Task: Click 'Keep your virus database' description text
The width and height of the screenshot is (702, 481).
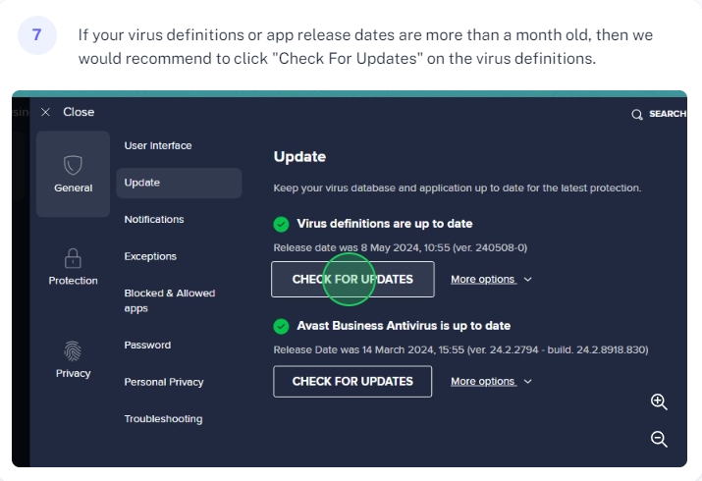Action: (458, 187)
